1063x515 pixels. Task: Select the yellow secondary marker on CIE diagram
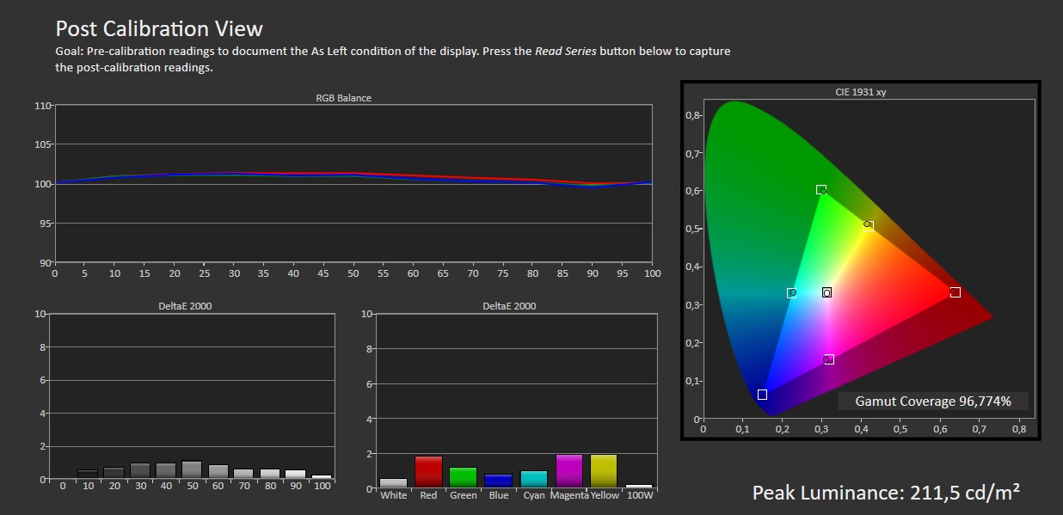tap(869, 226)
